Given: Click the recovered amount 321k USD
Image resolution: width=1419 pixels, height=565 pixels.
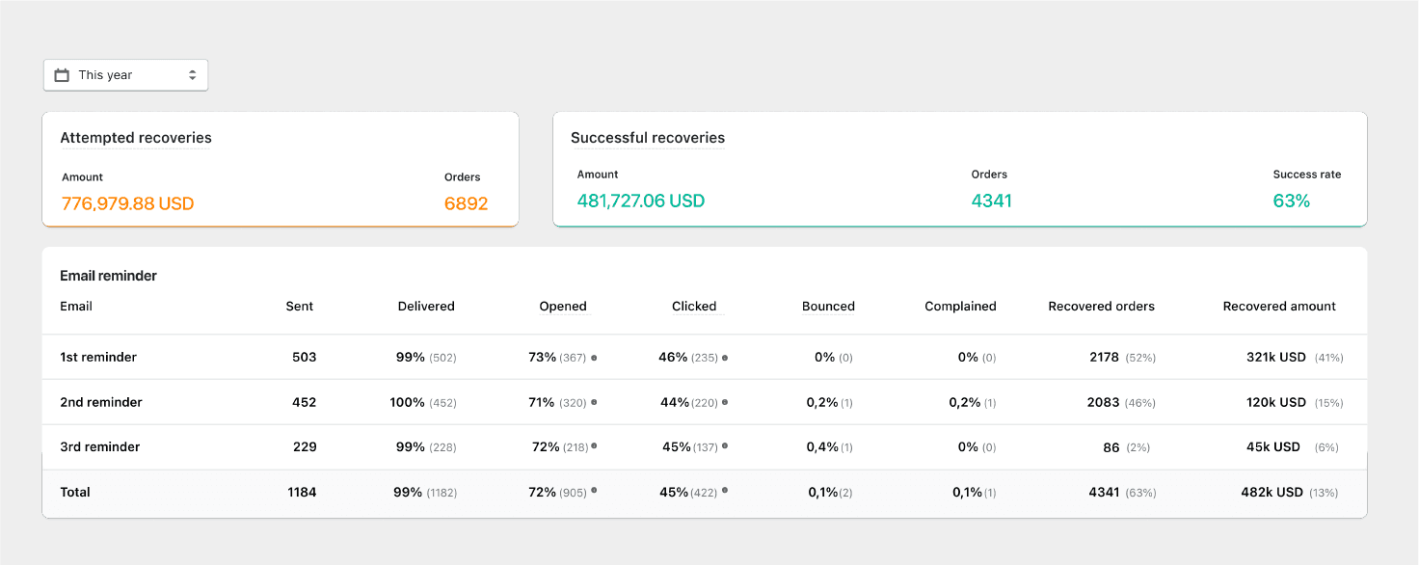Looking at the screenshot, I should coord(1276,358).
